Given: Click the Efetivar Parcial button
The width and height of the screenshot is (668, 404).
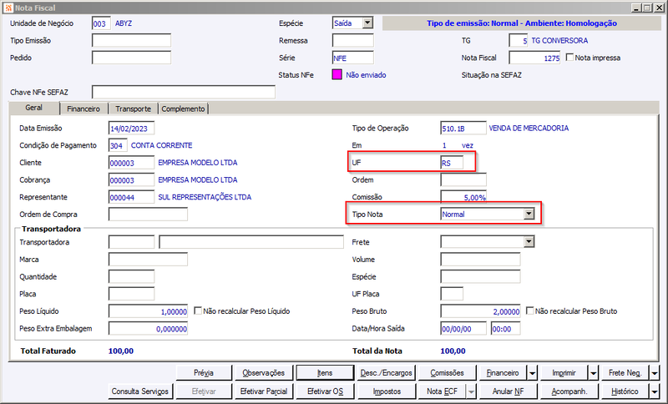Looking at the screenshot, I should point(264,391).
